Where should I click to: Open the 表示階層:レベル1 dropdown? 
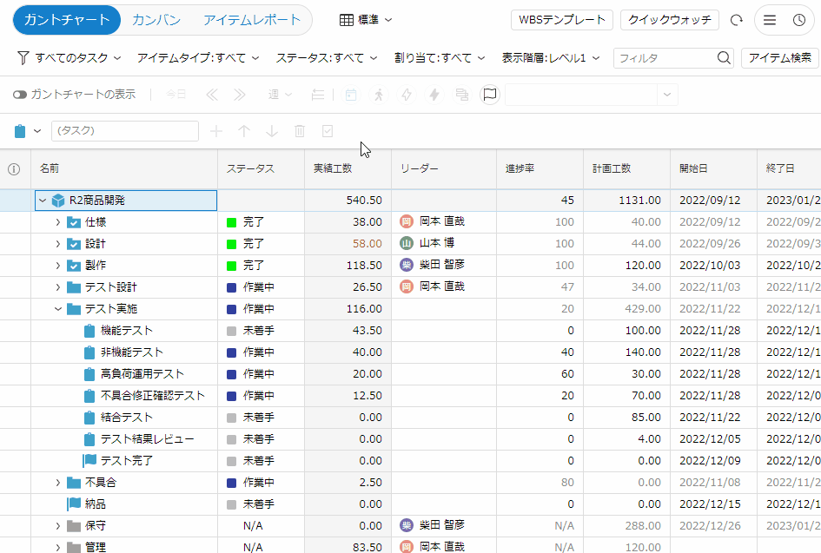point(552,58)
